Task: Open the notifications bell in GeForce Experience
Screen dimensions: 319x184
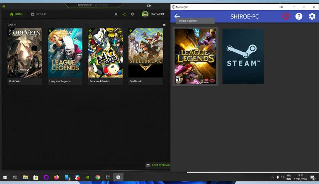Action: click(116, 14)
